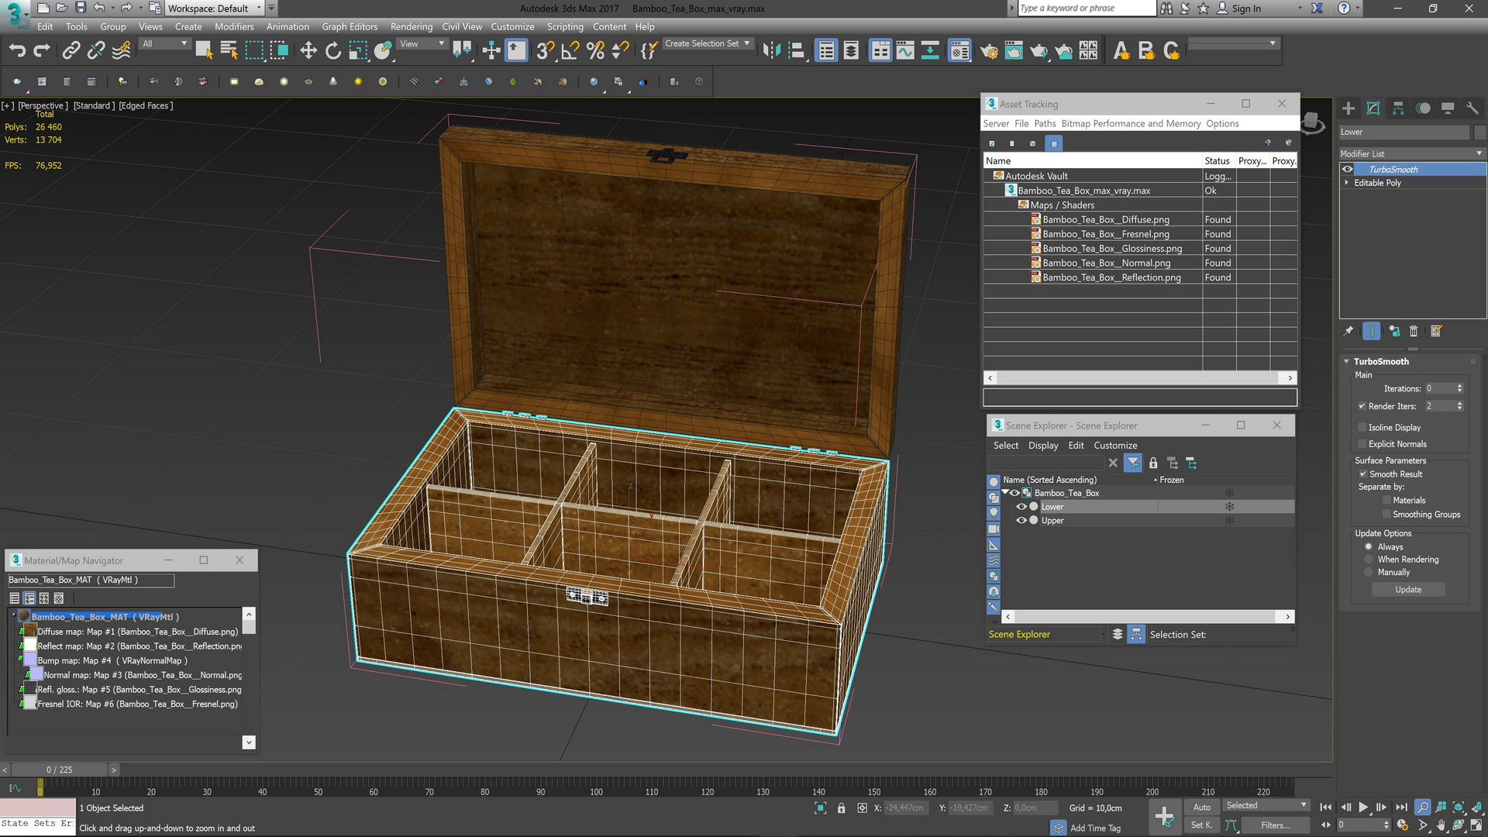This screenshot has height=837, width=1488.
Task: Toggle the Render Iters checkbox
Action: (x=1362, y=406)
